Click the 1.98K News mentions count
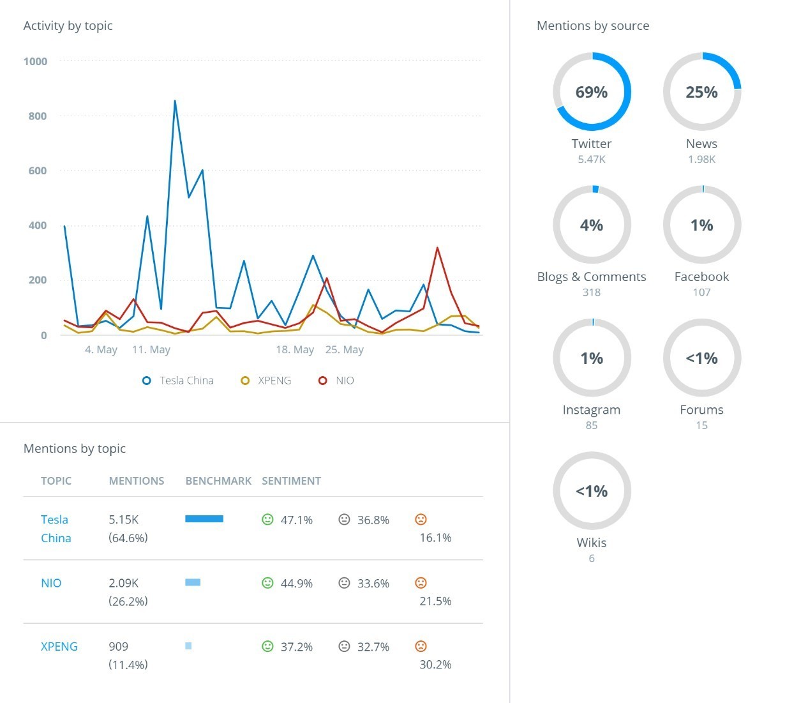The height and width of the screenshot is (703, 785). (x=701, y=160)
